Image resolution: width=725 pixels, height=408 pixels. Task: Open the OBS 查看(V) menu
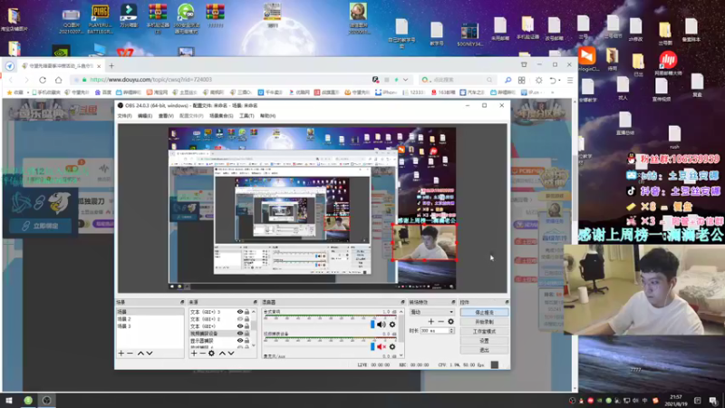166,116
